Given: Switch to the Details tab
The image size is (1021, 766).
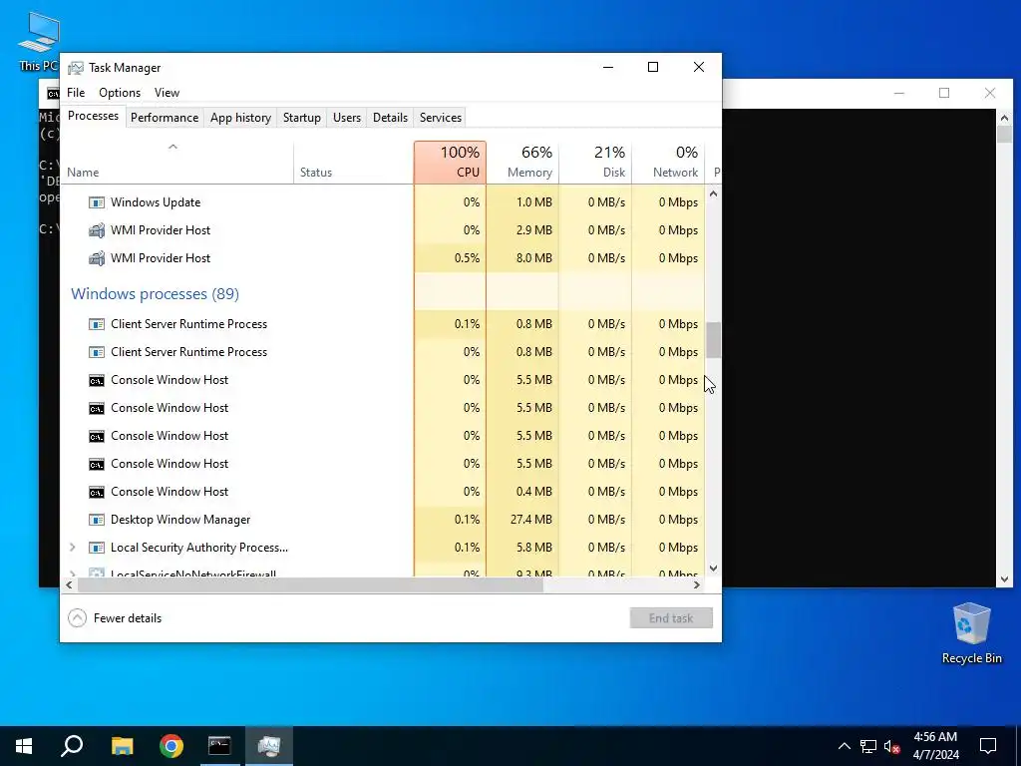Looking at the screenshot, I should click(x=390, y=118).
